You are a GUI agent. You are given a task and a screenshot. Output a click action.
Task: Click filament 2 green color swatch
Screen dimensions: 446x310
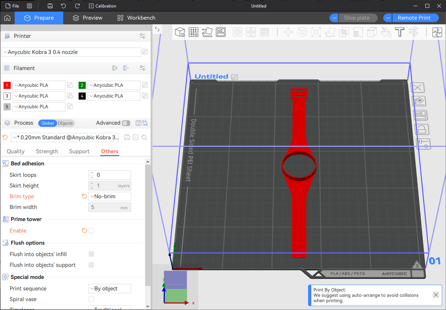pyautogui.click(x=82, y=85)
